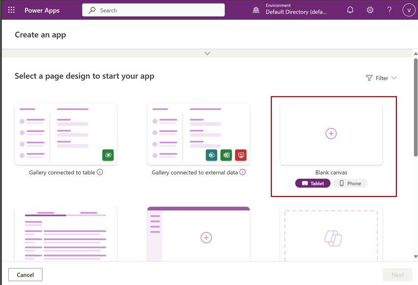
Task: Click the search magnifier icon
Action: coord(92,10)
